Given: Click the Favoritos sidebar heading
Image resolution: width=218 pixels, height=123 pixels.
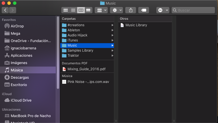Looking at the screenshot, I should tap(9, 20).
